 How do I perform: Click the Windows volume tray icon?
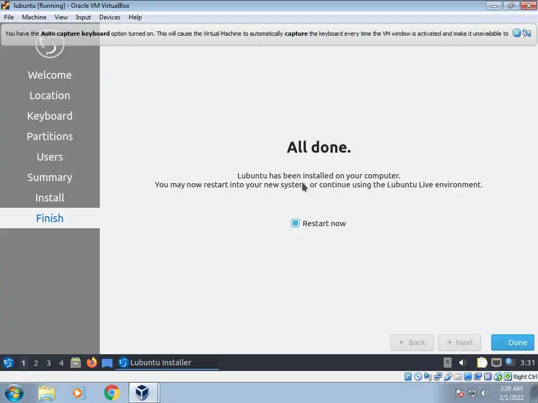point(484,393)
